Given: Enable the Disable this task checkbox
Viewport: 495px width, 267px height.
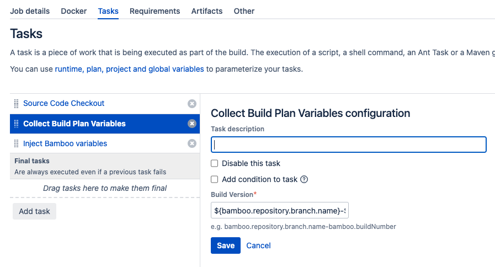Looking at the screenshot, I should [215, 163].
